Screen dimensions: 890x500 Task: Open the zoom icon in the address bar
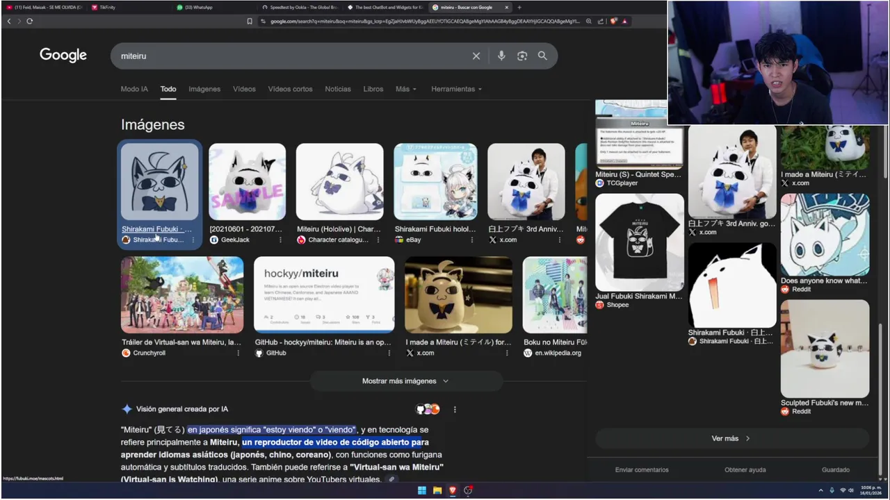tap(589, 21)
